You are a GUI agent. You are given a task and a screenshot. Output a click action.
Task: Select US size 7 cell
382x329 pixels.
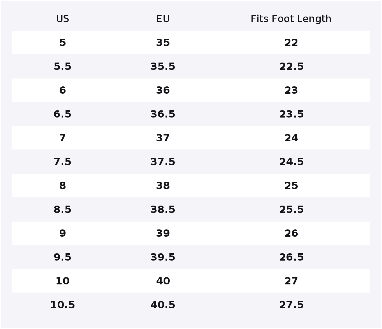[x=62, y=138]
